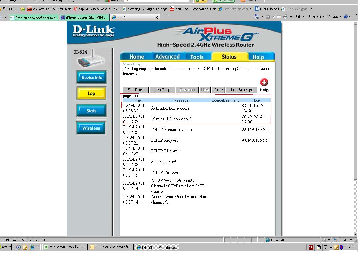Click the read mail icon
This screenshot has width=362, height=271.
coord(279,17)
